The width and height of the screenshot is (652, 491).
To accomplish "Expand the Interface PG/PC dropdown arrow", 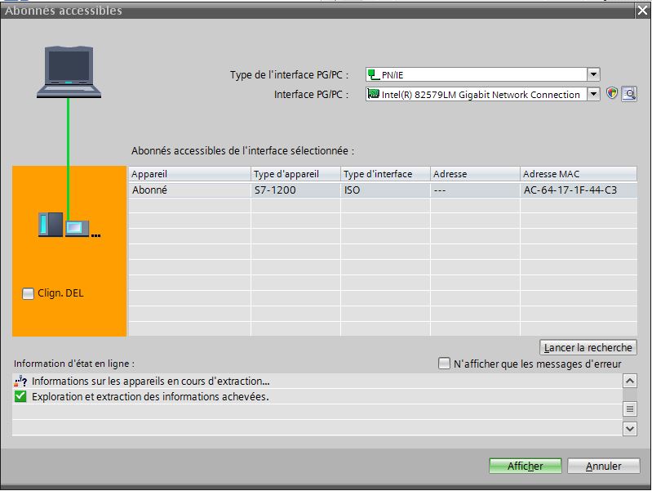I will pos(593,94).
